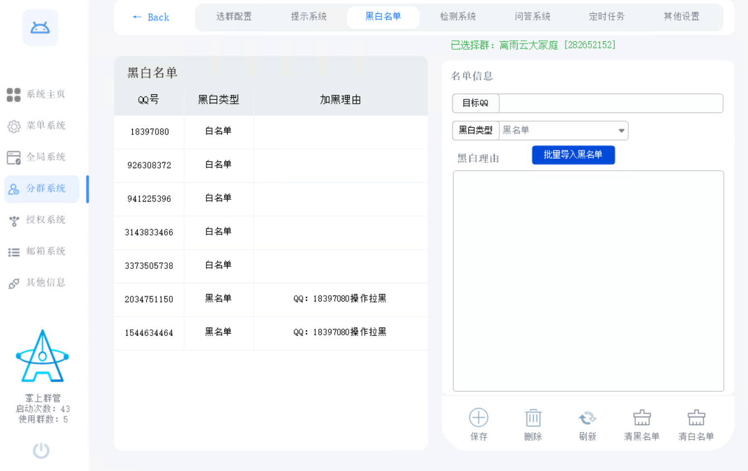Open the 黑白类型 dropdown
This screenshot has height=471, width=748.
tap(564, 131)
